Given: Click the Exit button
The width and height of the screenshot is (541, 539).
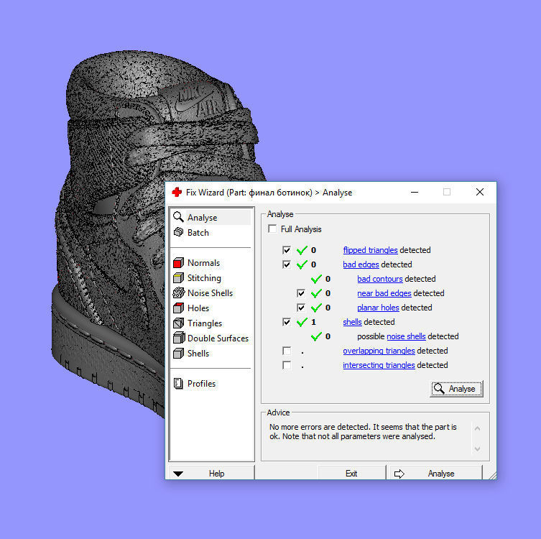Looking at the screenshot, I should click(x=351, y=474).
